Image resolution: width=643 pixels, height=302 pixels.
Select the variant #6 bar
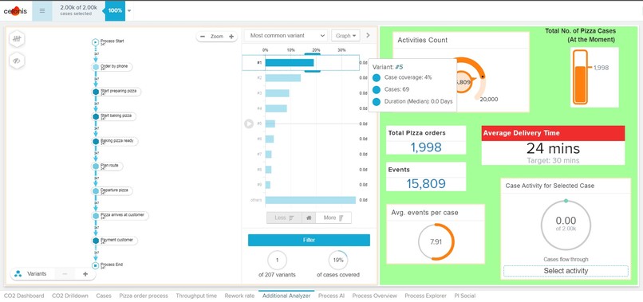pos(270,139)
